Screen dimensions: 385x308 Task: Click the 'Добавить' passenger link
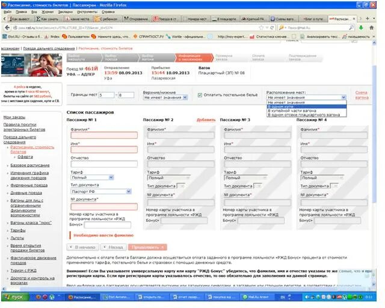206,120
